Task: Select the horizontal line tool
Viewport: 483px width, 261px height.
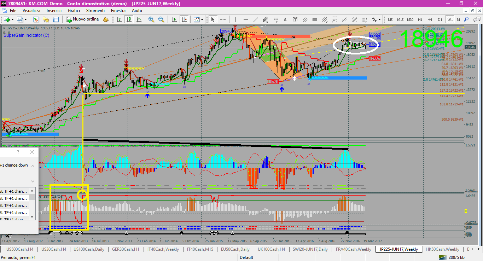Action: pos(245,19)
